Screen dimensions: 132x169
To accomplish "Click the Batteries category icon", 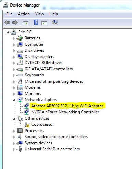I will pos(20,38).
